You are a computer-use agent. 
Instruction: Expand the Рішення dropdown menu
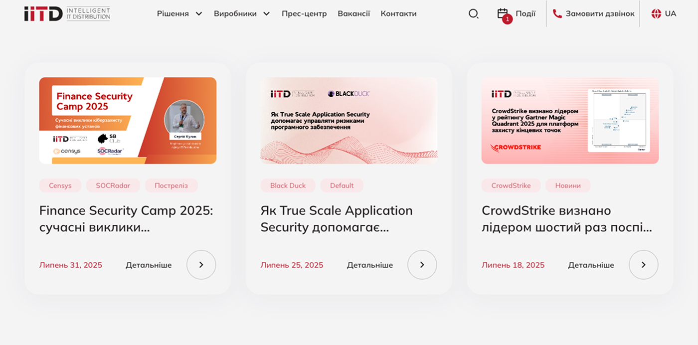(179, 14)
